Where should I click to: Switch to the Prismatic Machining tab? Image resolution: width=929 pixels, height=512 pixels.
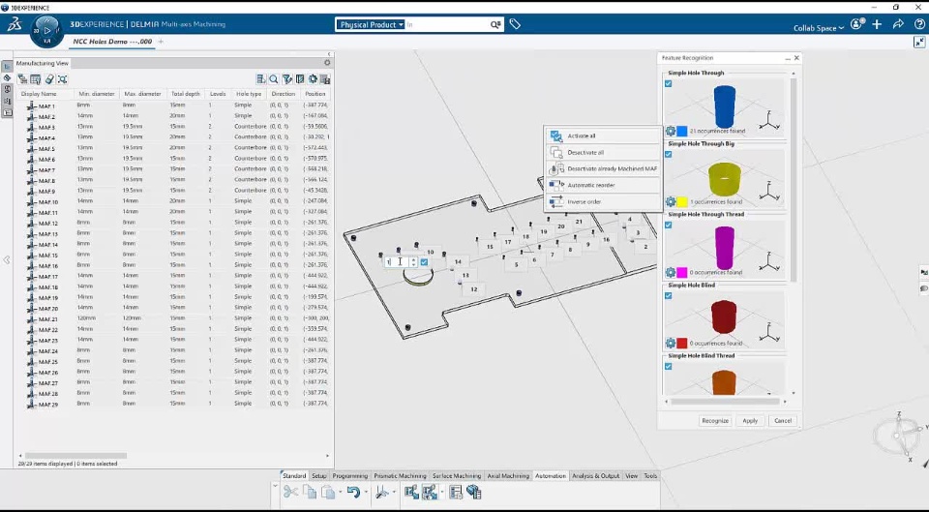coord(400,476)
